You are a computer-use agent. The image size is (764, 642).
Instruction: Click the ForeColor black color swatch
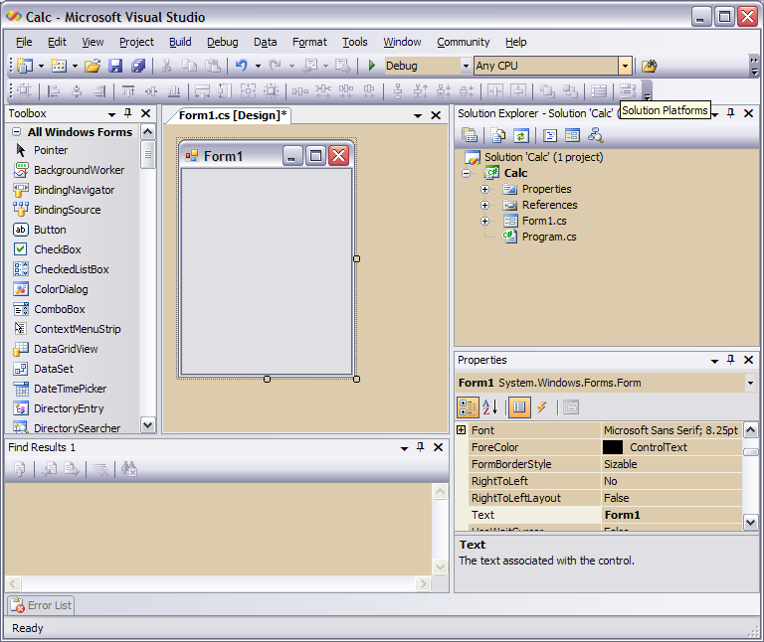click(x=613, y=447)
